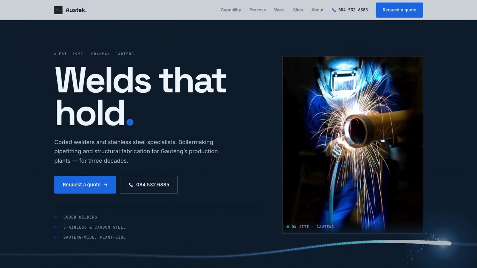
Task: Open the Capability menu item
Action: point(231,10)
